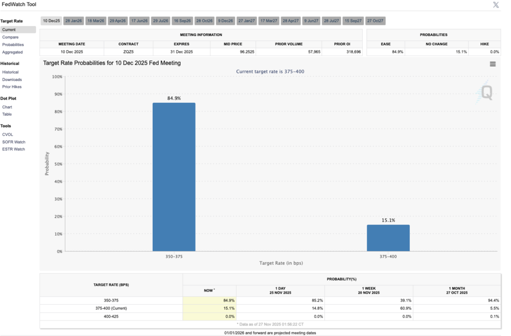Go to Probabilities in the sidebar

point(13,45)
